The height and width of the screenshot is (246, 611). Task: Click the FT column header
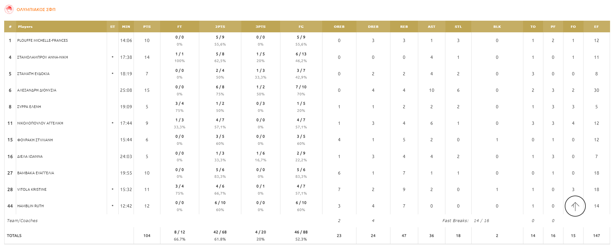click(180, 27)
